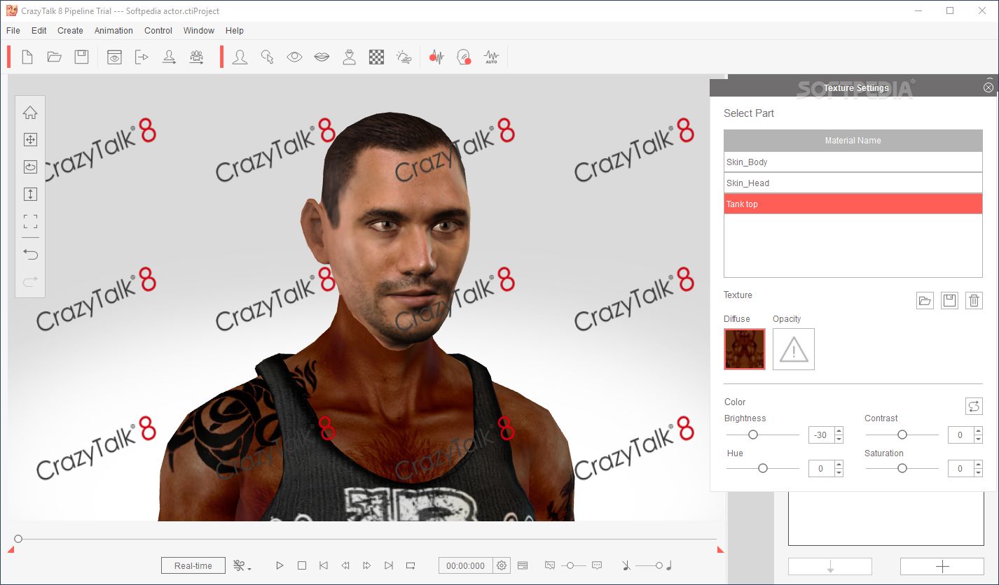Viewport: 999px width, 585px height.
Task: Delete the texture with the trash icon
Action: (974, 301)
